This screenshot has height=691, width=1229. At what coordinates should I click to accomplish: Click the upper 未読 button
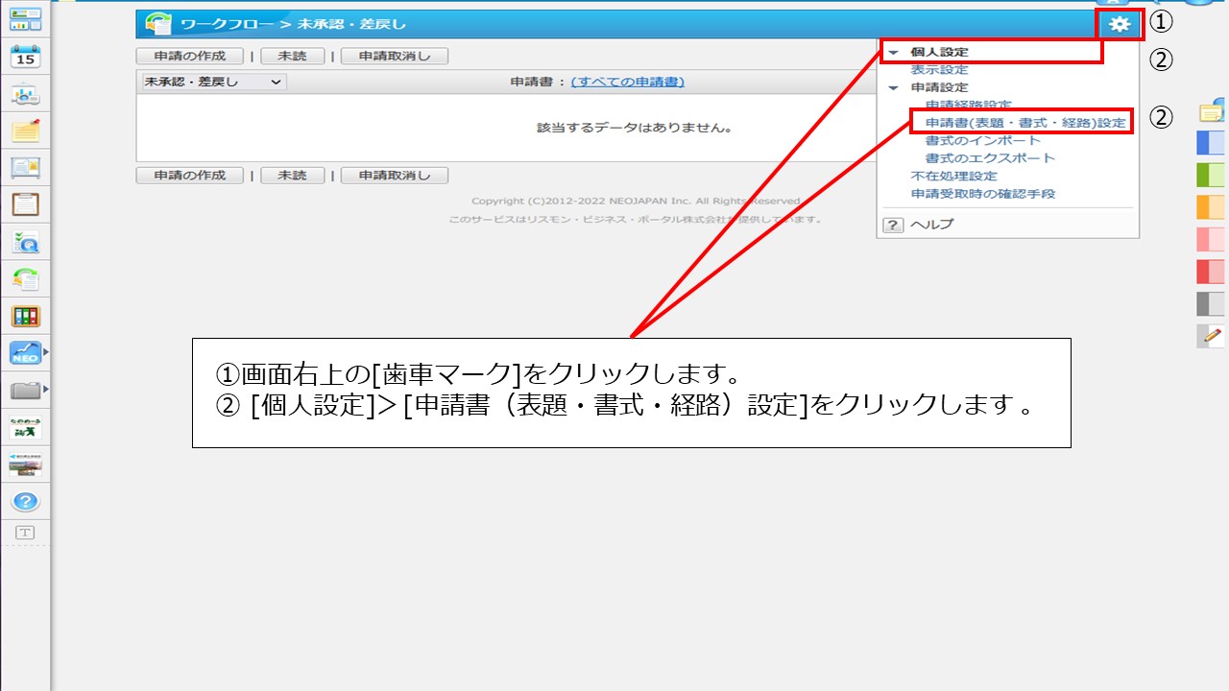(x=293, y=57)
